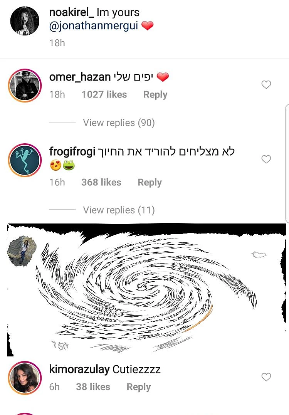This screenshot has width=289, height=415.
Task: Reply to omer_hazan's comment
Action: 155,95
